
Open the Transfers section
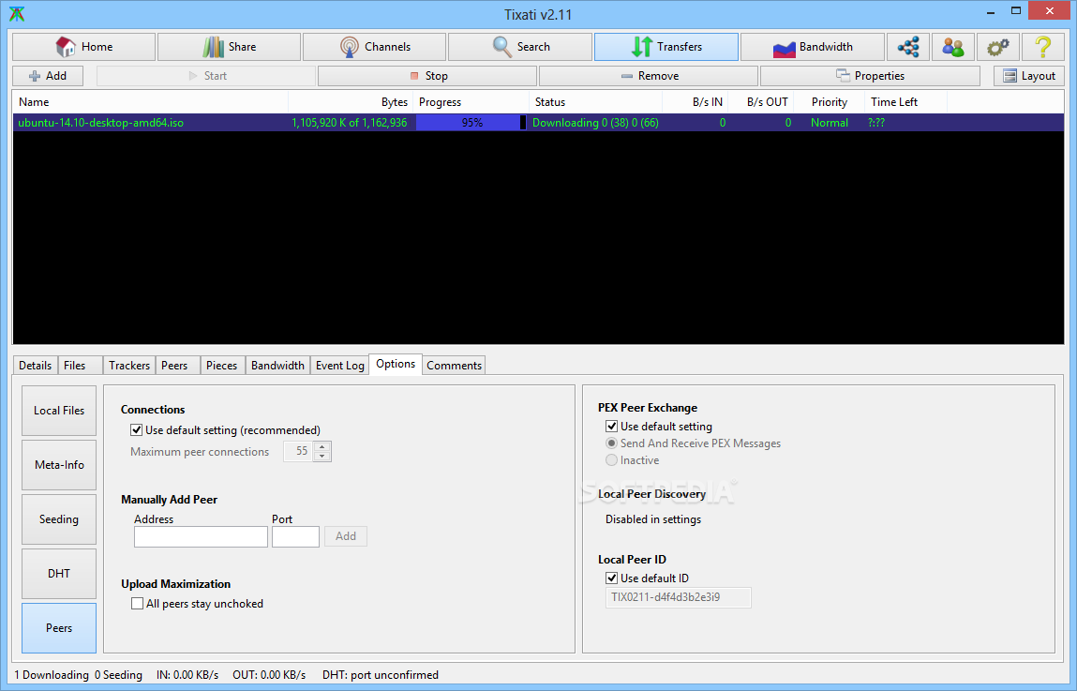point(666,47)
